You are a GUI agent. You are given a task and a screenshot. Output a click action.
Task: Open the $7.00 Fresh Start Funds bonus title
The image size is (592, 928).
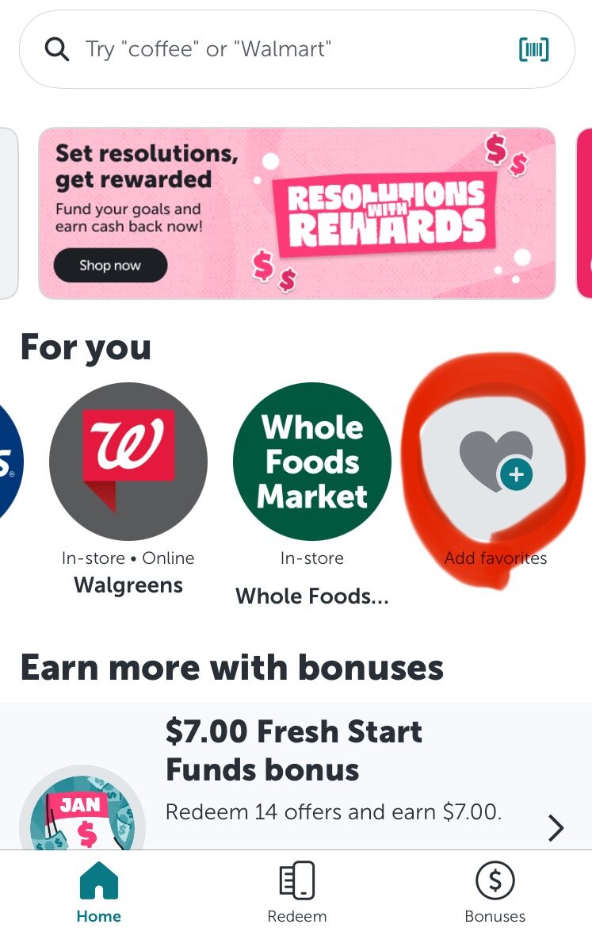click(x=294, y=750)
